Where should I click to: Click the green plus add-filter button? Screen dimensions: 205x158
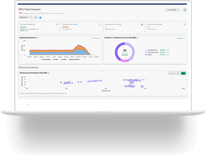[x=36, y=17]
